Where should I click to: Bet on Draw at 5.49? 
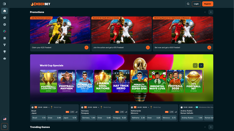[x=104, y=118]
